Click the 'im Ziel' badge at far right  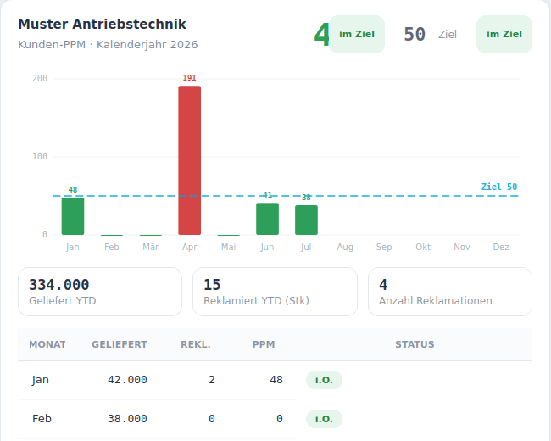tap(504, 34)
